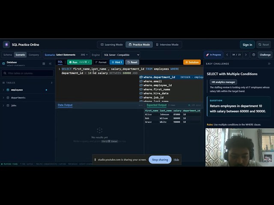The height and width of the screenshot is (205, 274).
Task: Switch to Learning Mode
Action: tap(112, 44)
